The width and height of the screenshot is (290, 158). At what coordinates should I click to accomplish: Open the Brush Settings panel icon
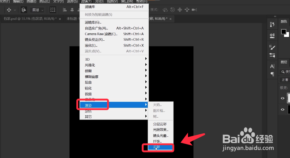coord(272,47)
